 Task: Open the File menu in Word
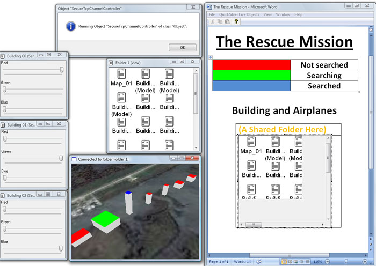tap(212, 14)
